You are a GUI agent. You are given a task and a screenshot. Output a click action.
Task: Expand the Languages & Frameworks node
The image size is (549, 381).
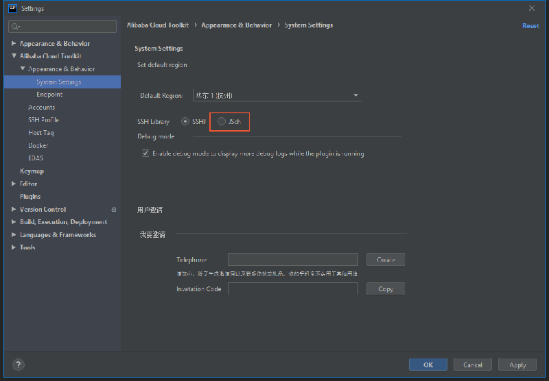click(14, 234)
